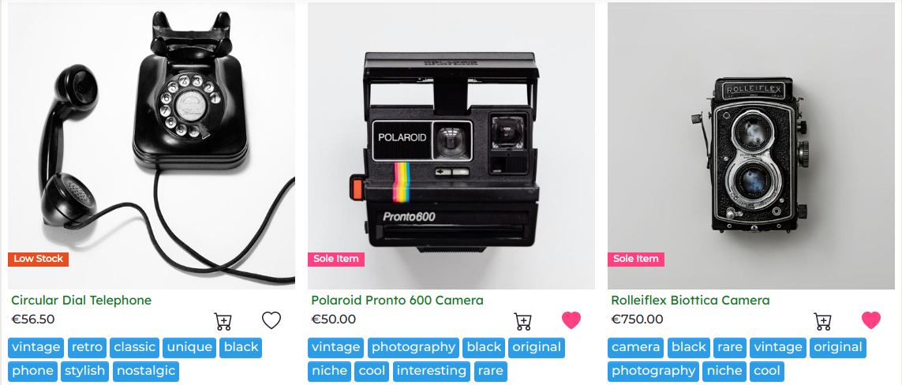Click the 'stylish' tag
Viewport: 902px width, 385px height.
pyautogui.click(x=85, y=371)
